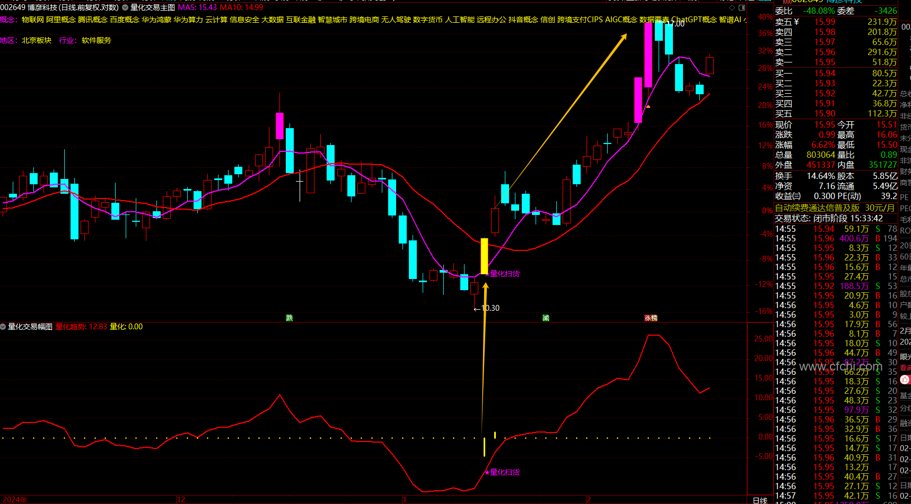This screenshot has height=504, width=911.
Task: Click the 交易状态: 闭市阶段 status line
Action: pos(829,218)
